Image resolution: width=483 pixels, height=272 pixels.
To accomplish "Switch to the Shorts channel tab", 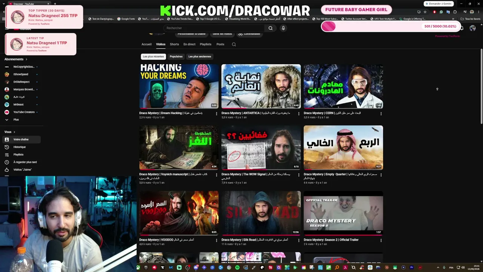I will pos(174,44).
